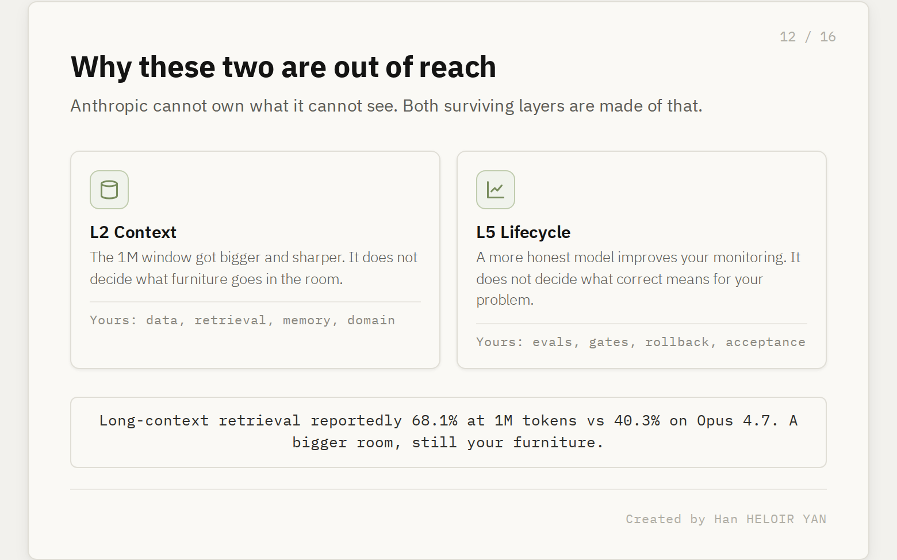The height and width of the screenshot is (560, 897).
Task: Click the word domain in L2 card footer
Action: [x=371, y=320]
